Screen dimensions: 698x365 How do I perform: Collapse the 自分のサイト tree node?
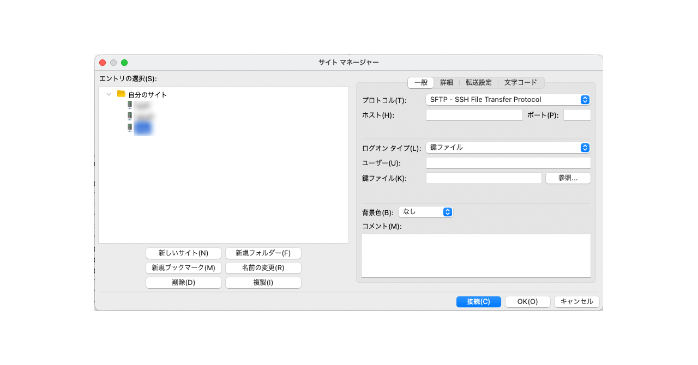coord(109,95)
